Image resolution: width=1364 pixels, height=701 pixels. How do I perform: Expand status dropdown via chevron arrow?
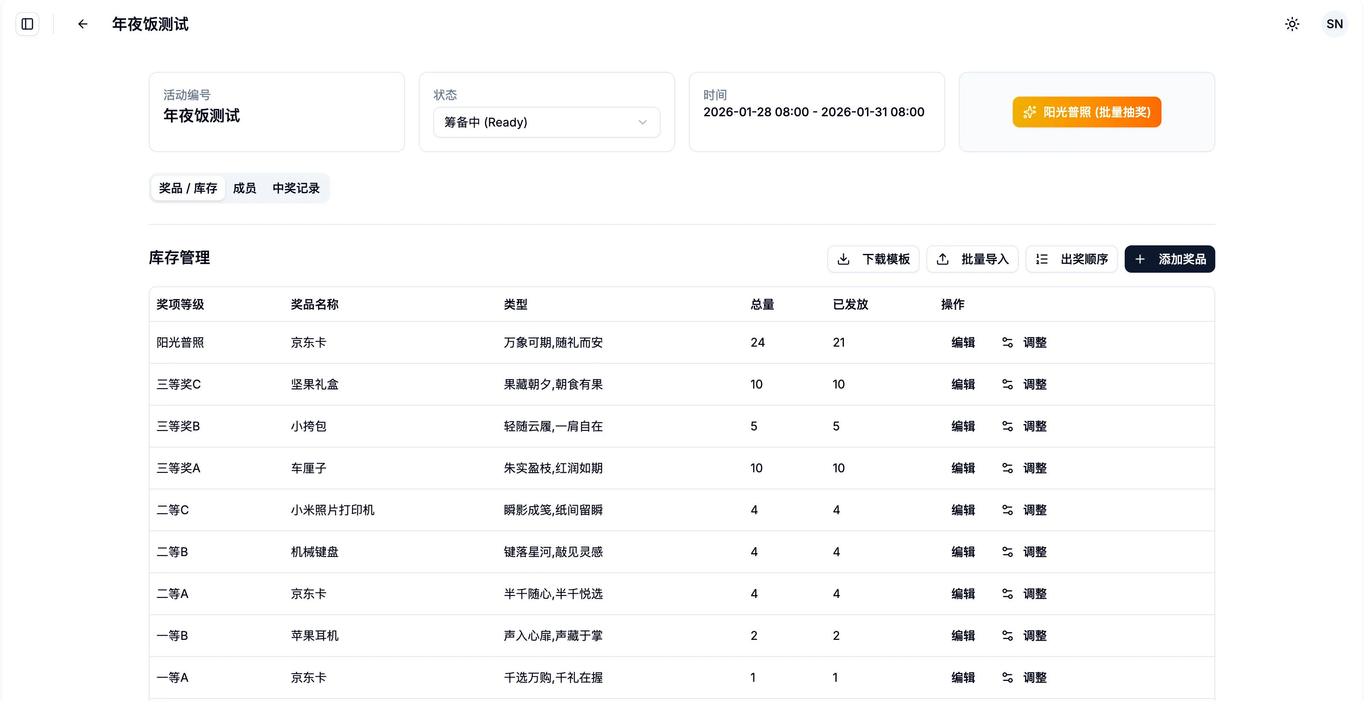tap(642, 122)
